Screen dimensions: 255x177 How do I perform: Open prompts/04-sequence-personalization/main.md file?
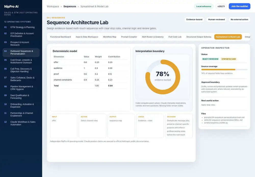[224, 118]
